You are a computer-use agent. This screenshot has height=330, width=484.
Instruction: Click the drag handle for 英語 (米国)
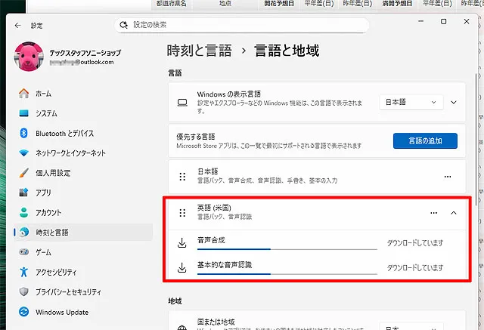[x=181, y=213]
